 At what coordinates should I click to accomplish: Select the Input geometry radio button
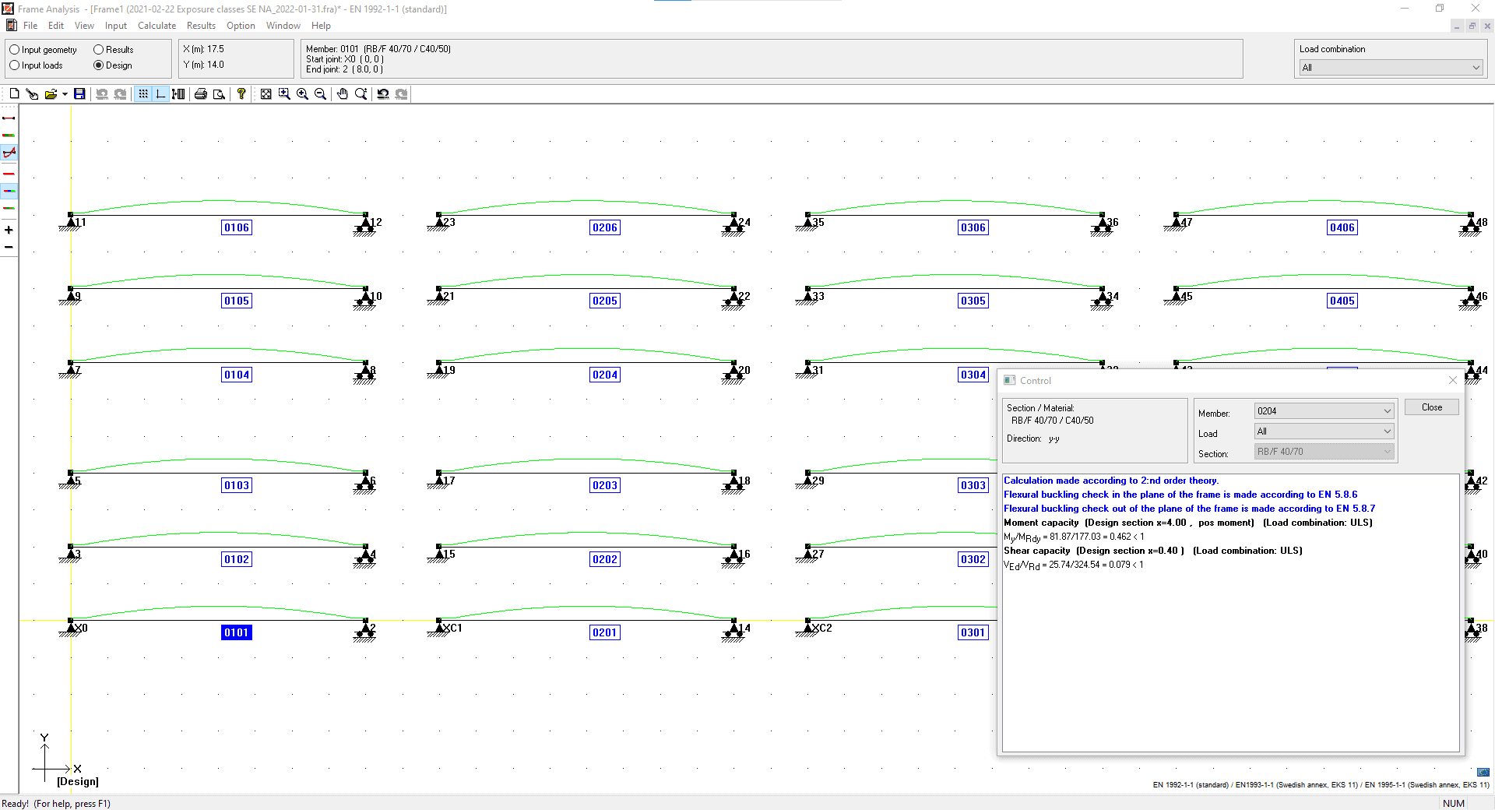pyautogui.click(x=14, y=49)
